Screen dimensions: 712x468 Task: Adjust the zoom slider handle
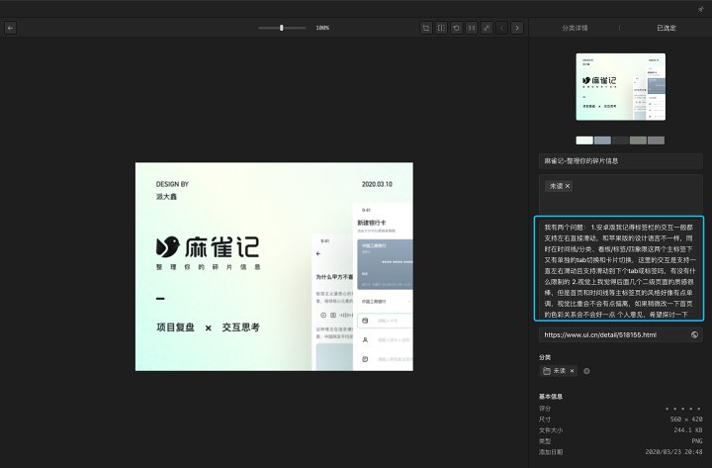(282, 28)
